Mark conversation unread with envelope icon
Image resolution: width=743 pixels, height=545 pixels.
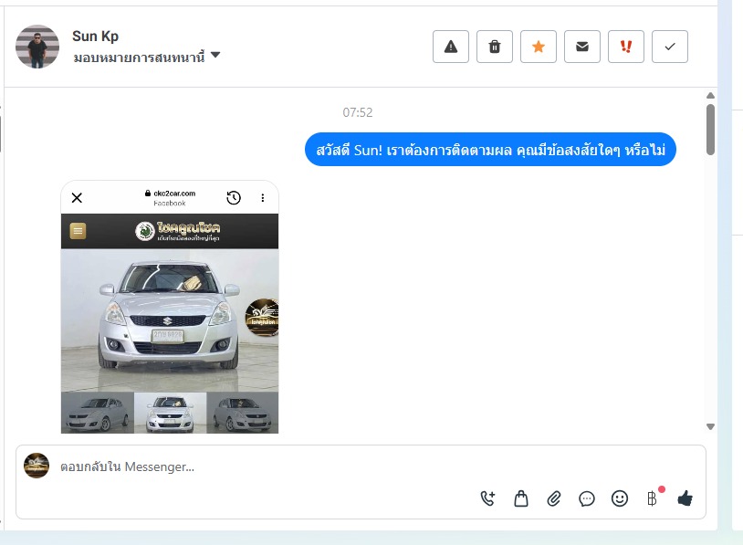582,47
